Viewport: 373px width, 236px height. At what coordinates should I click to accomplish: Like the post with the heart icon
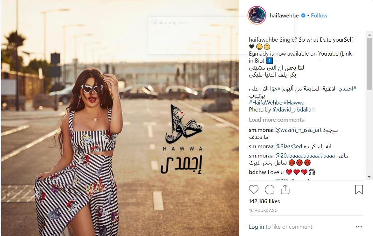pyautogui.click(x=254, y=189)
